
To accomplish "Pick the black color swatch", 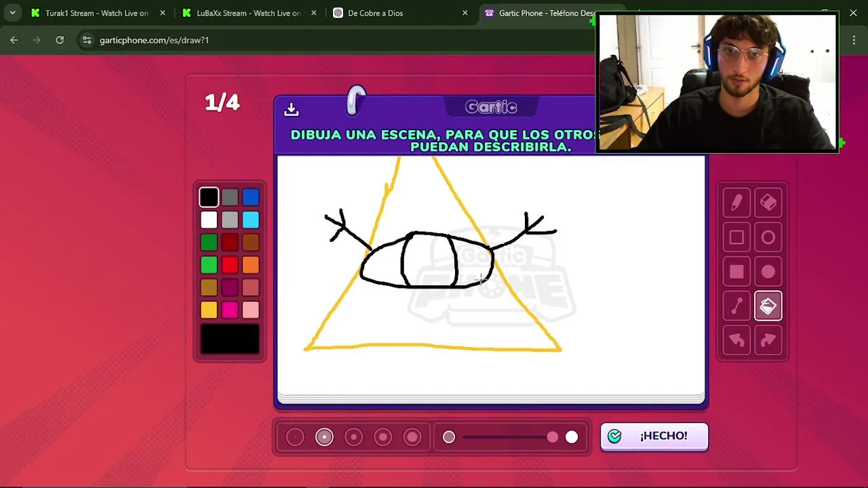I will coord(209,197).
